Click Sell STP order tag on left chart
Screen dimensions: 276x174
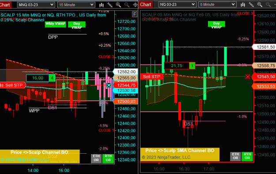click(x=12, y=85)
